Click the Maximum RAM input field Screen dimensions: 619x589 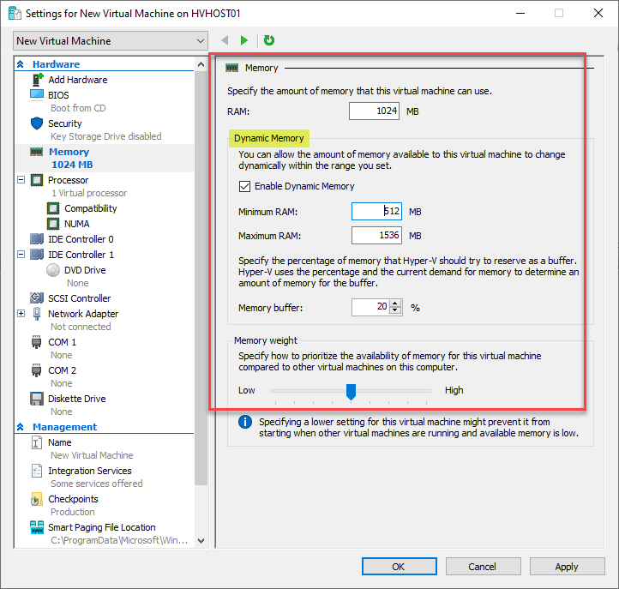coord(376,235)
